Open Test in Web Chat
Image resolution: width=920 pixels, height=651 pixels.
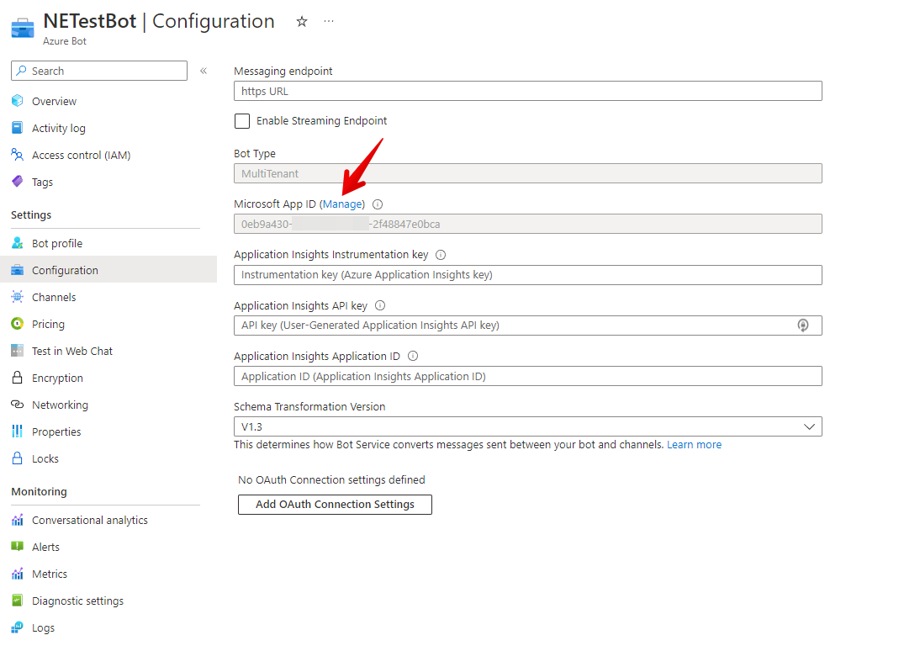72,351
